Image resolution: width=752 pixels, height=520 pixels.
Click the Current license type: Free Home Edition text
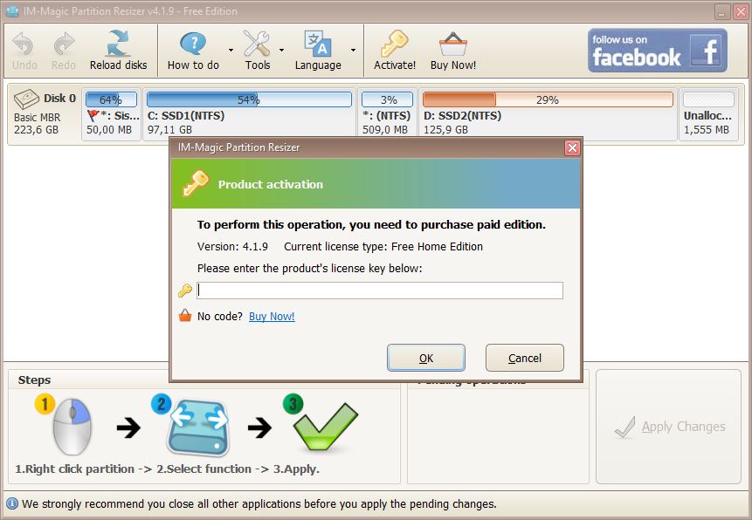pos(383,246)
